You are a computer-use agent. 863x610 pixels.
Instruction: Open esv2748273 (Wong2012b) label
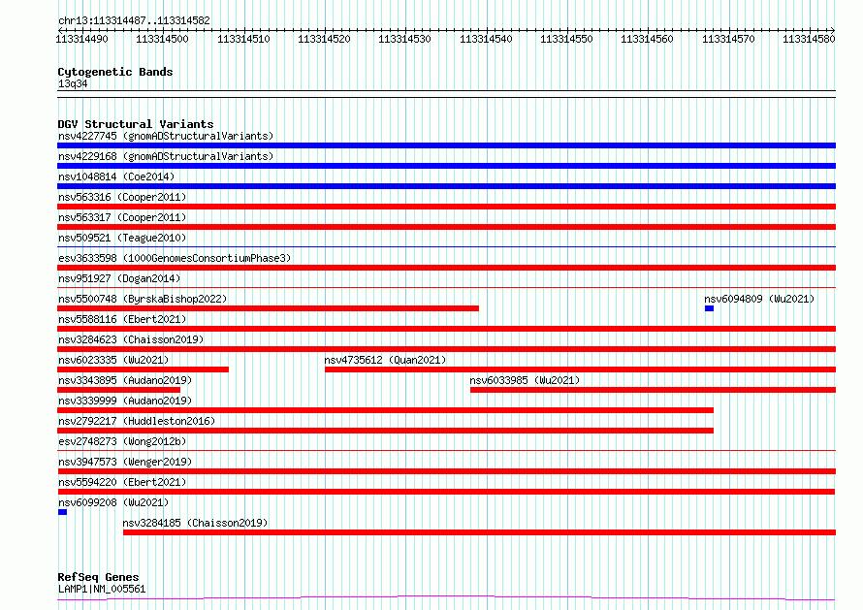tap(122, 441)
